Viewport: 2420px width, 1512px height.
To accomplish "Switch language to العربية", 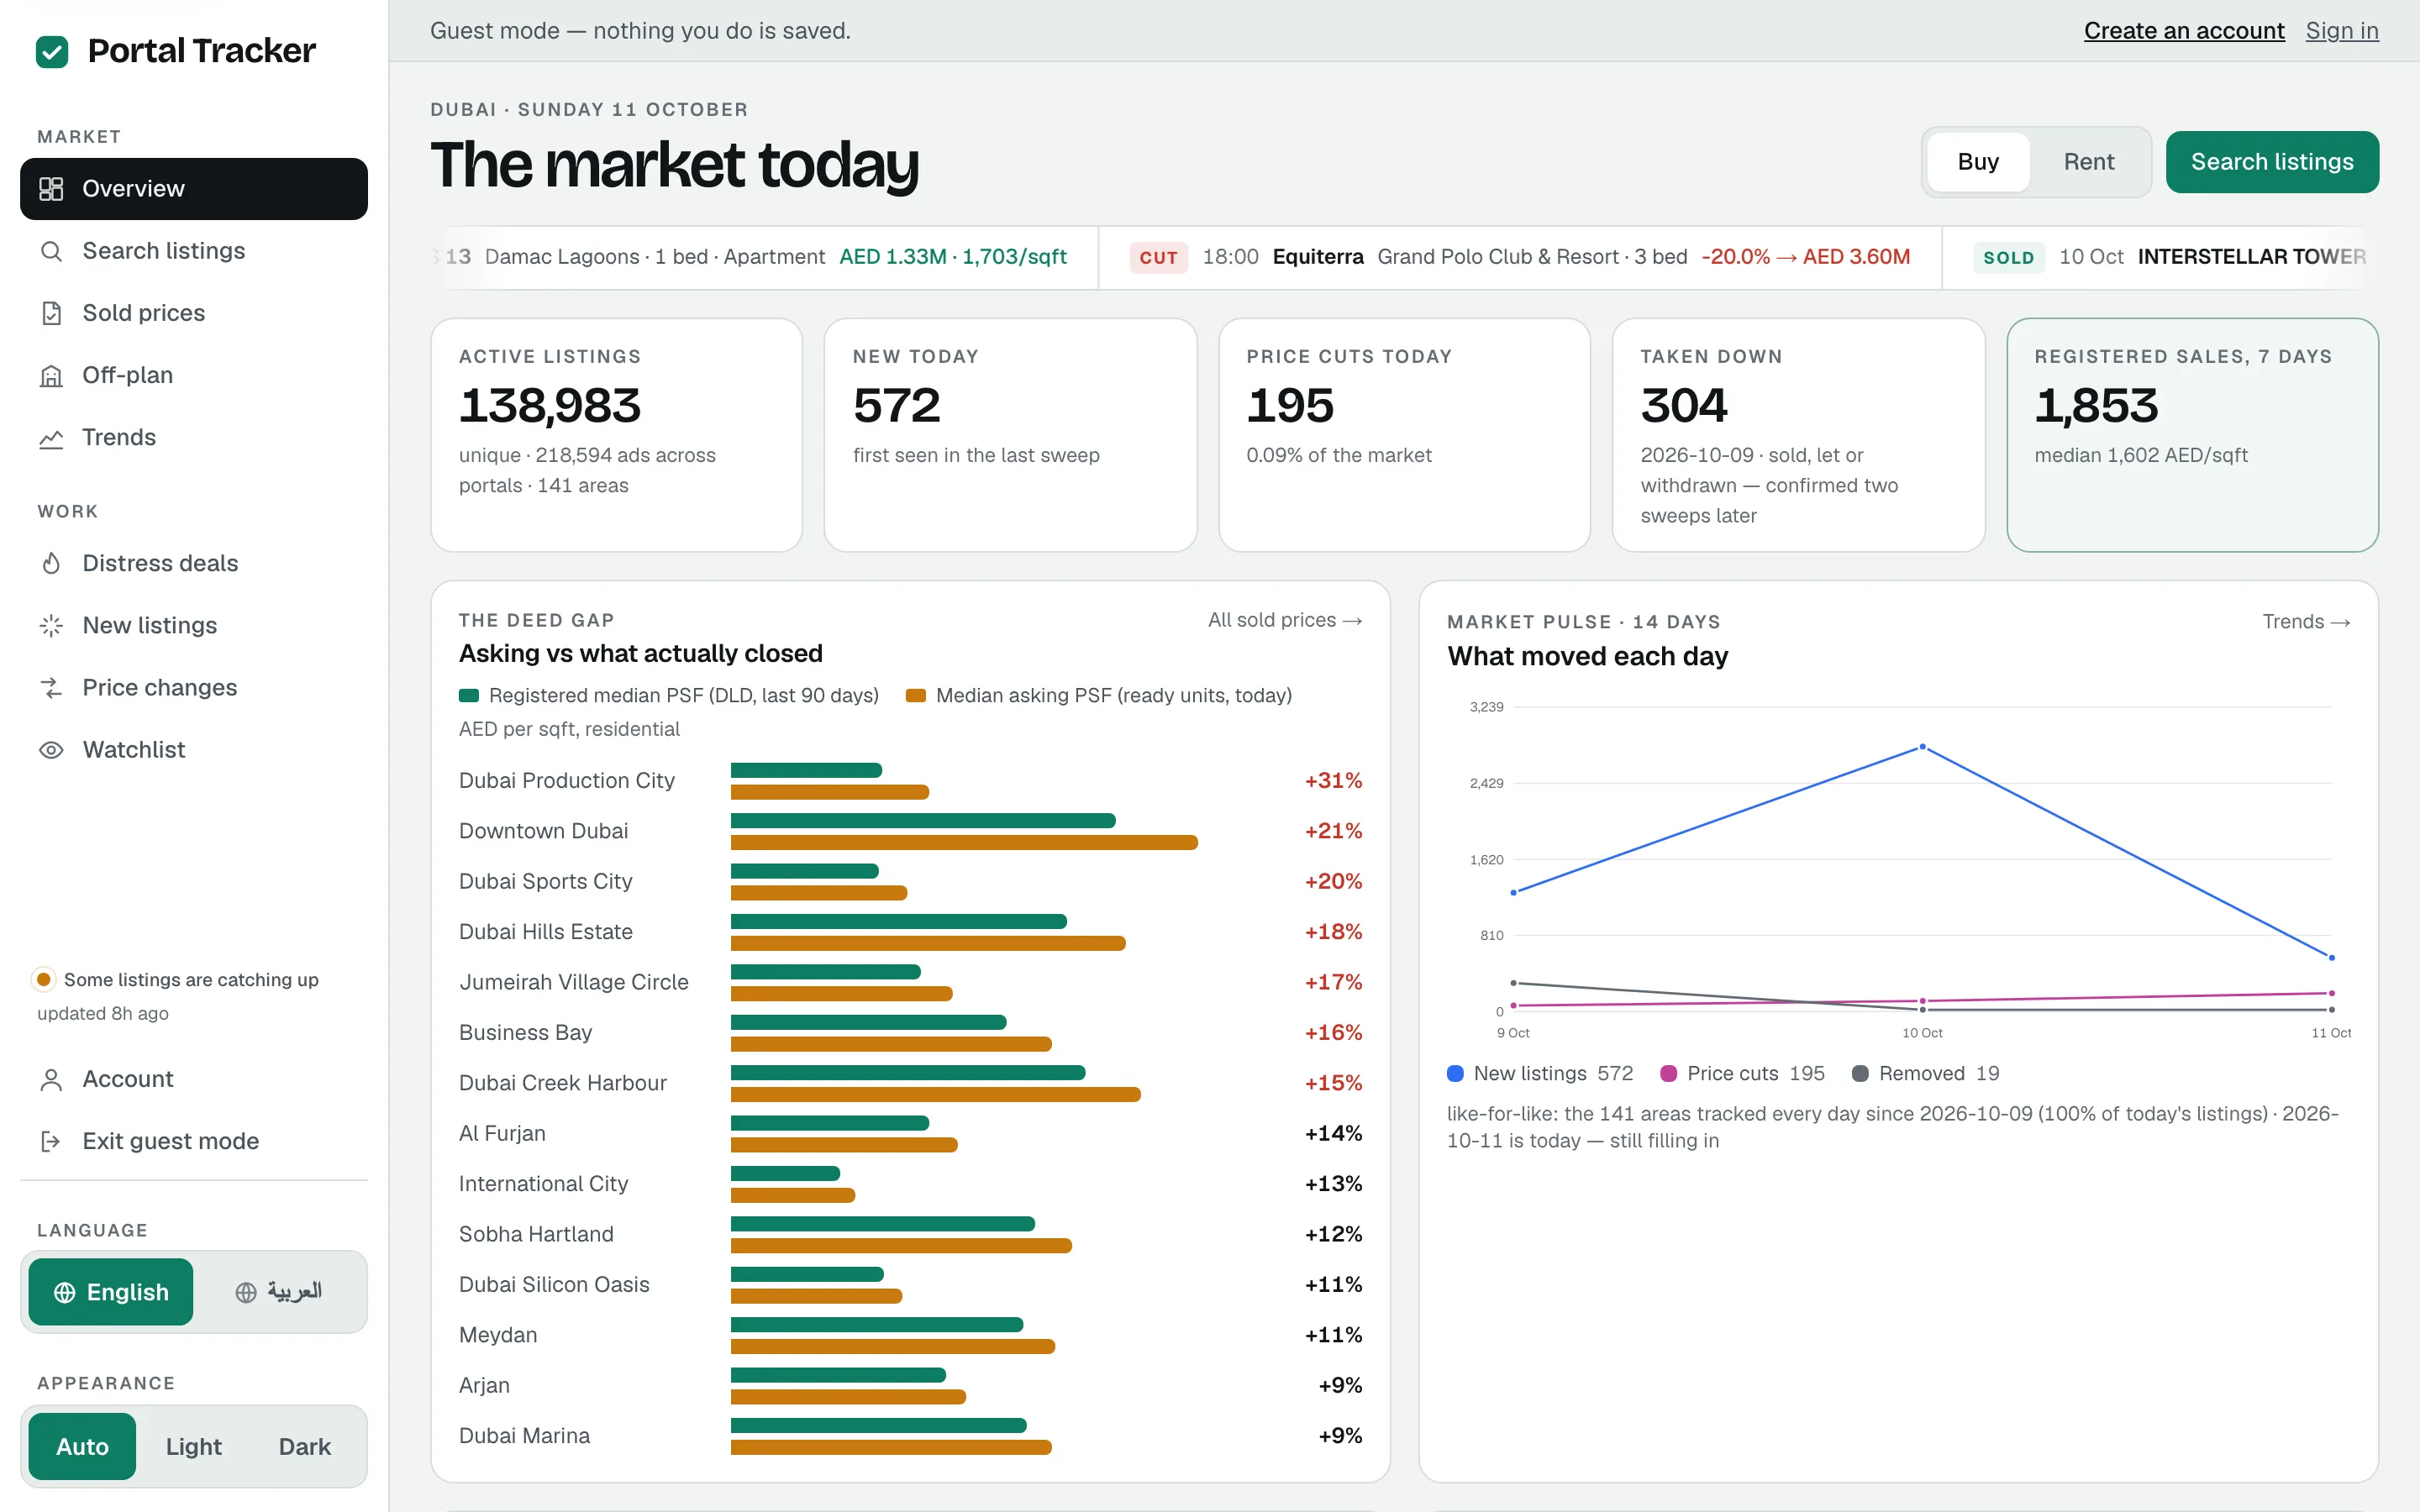I will [278, 1292].
